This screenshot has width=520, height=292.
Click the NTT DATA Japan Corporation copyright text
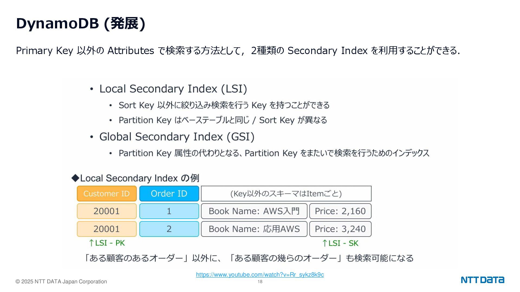tap(61, 282)
